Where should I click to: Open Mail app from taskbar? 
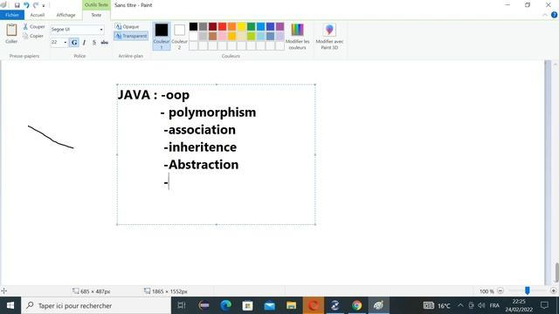click(x=270, y=305)
